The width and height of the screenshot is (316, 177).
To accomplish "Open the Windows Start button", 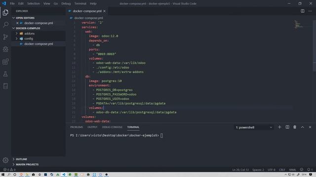I will 3,175.
